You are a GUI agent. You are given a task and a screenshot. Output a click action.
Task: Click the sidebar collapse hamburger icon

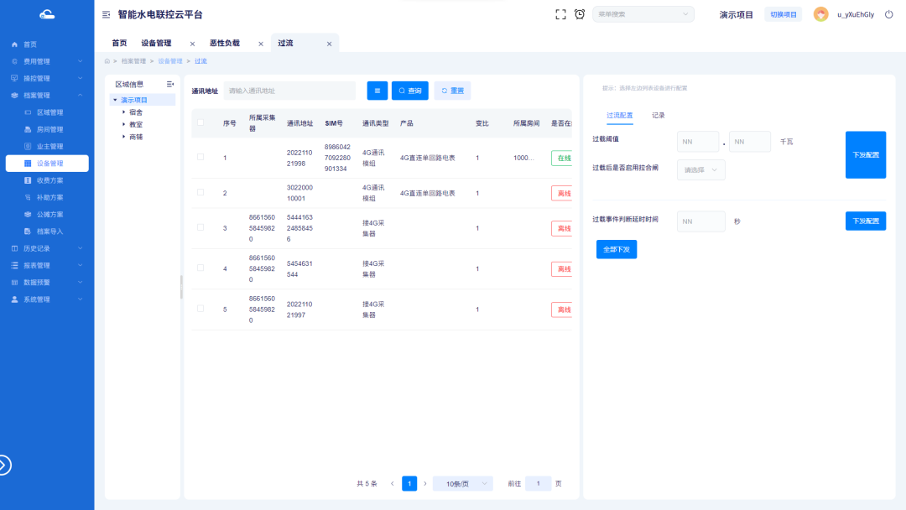pos(106,13)
